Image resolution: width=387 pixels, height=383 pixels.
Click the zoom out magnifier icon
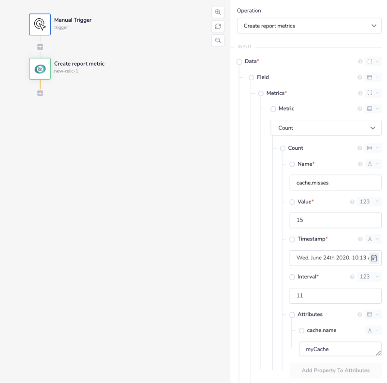218,40
